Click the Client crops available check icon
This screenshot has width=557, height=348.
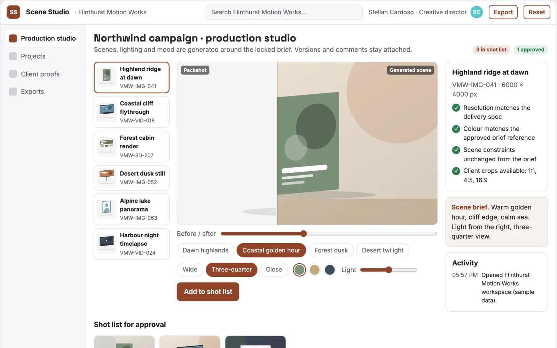(456, 171)
